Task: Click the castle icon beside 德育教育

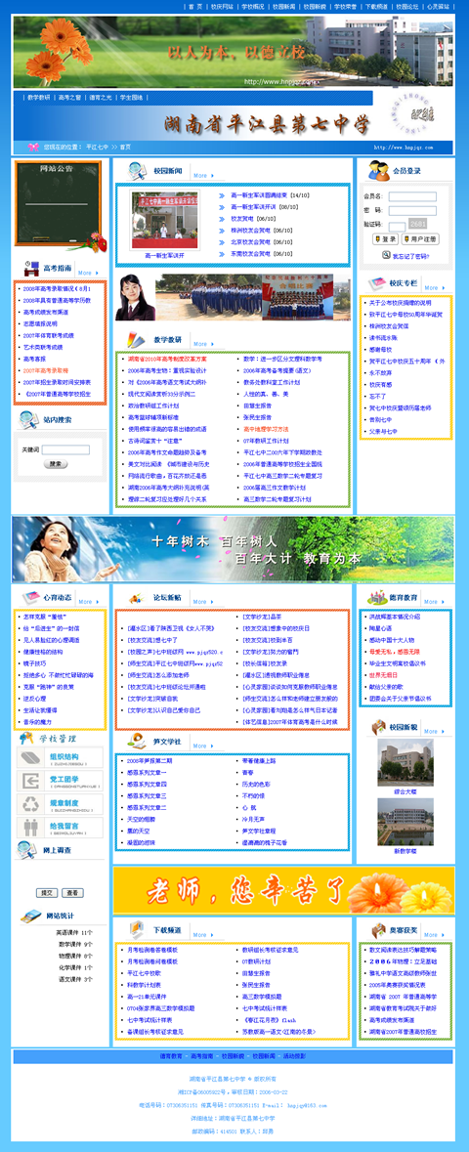Action: tap(378, 597)
